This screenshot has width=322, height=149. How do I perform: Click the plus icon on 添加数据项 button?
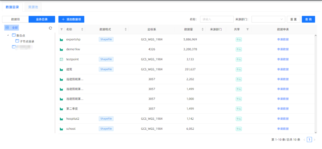pos(63,19)
